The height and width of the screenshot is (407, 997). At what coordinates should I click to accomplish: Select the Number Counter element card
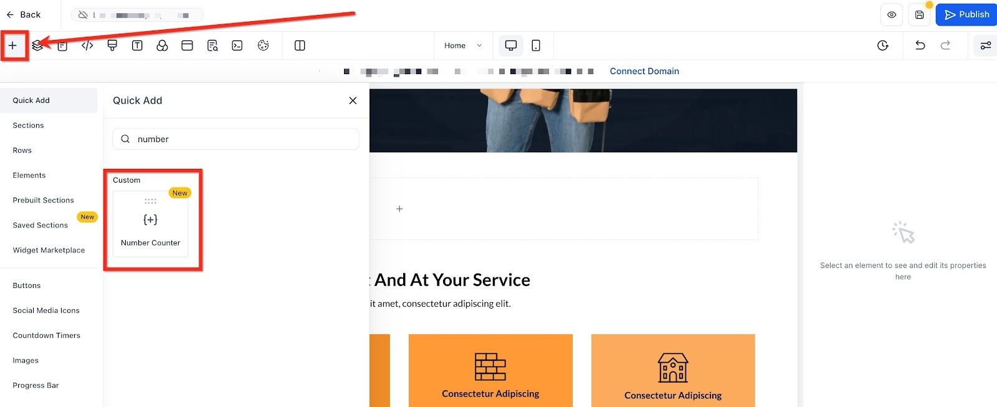pos(150,224)
